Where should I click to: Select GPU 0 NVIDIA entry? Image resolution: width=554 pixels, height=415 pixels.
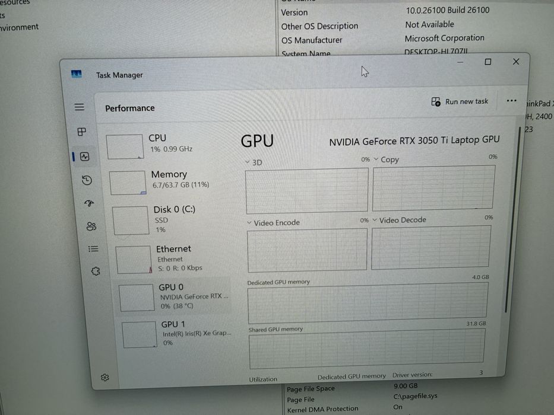[174, 296]
